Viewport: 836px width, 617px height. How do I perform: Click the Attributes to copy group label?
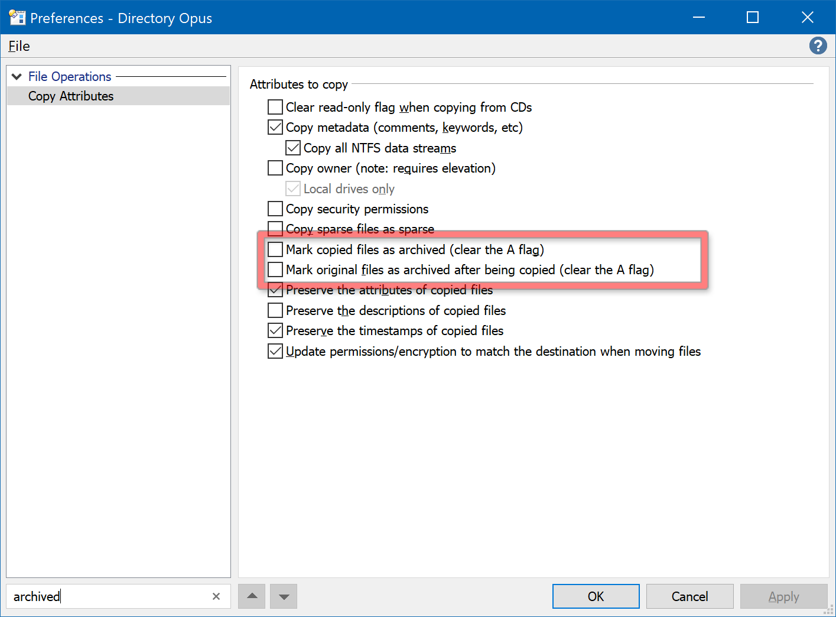point(298,84)
